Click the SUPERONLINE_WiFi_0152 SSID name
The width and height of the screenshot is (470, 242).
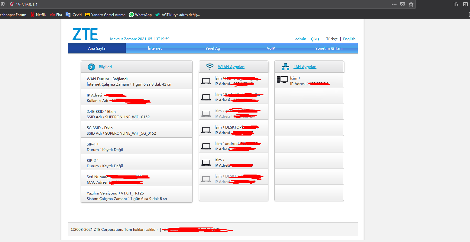(x=127, y=117)
